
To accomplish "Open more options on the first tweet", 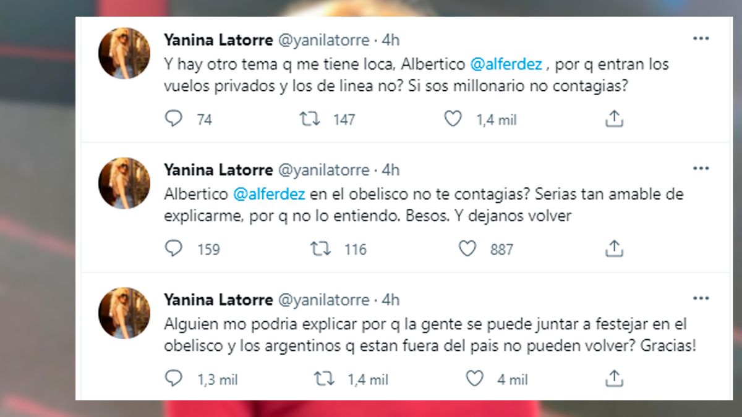I will pyautogui.click(x=701, y=39).
